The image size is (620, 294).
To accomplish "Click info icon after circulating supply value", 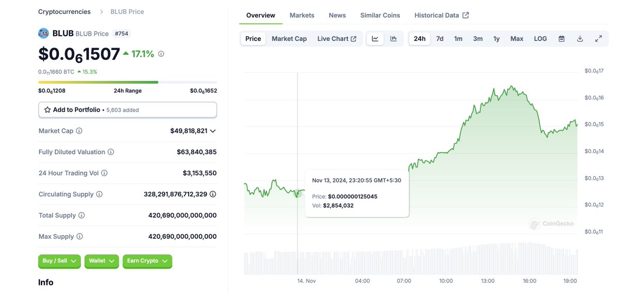I will pos(213,194).
